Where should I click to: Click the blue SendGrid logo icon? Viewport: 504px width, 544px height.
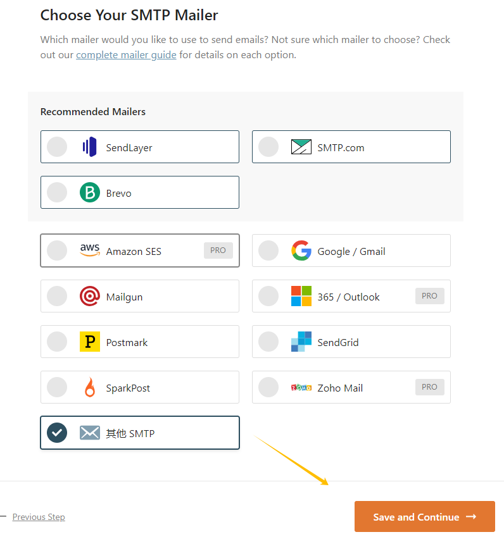[301, 342]
